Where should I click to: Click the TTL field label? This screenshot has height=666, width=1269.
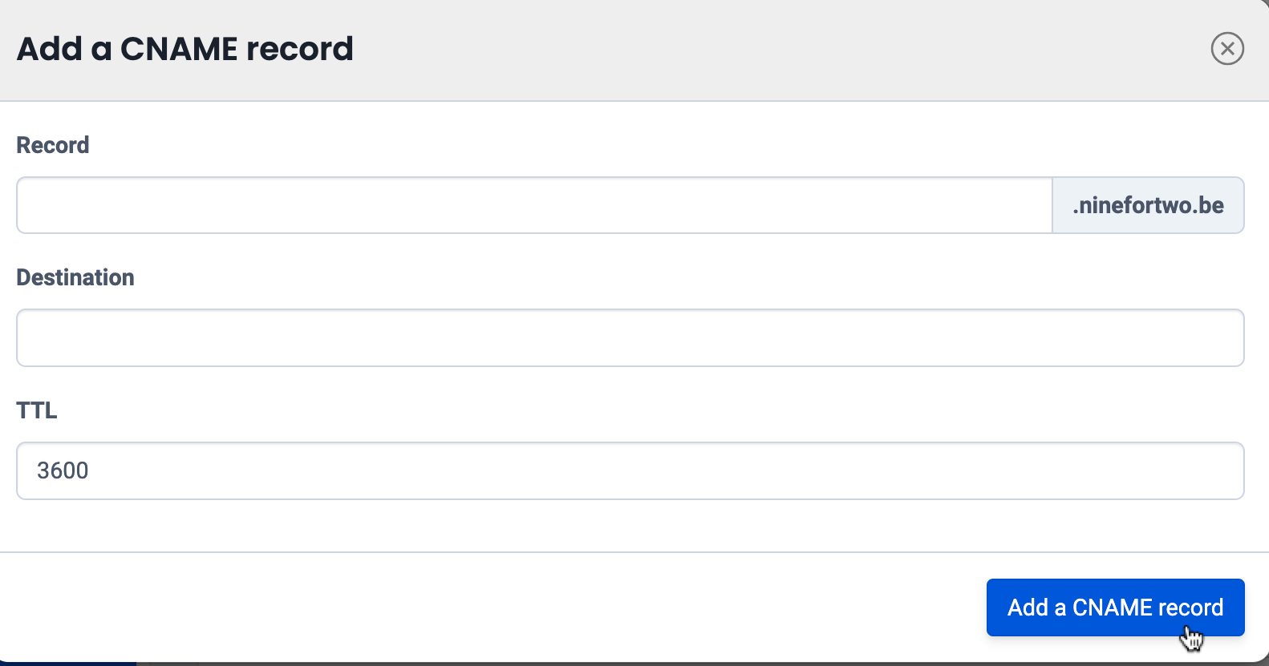click(37, 410)
